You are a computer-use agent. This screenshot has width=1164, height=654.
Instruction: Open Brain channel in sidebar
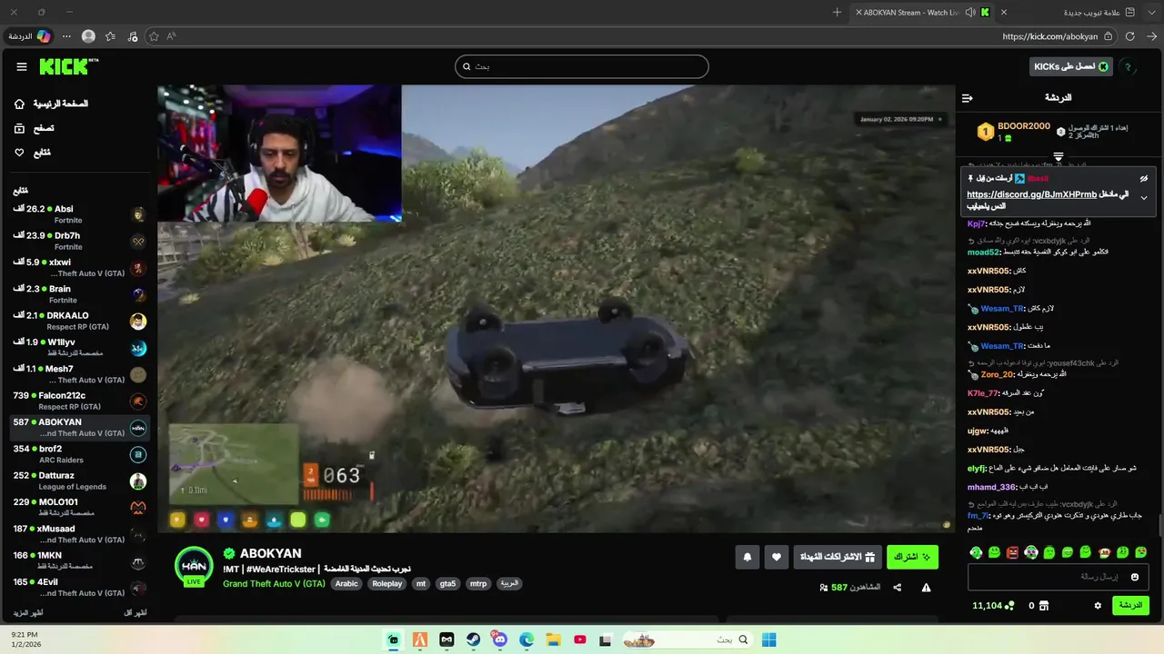tap(79, 294)
